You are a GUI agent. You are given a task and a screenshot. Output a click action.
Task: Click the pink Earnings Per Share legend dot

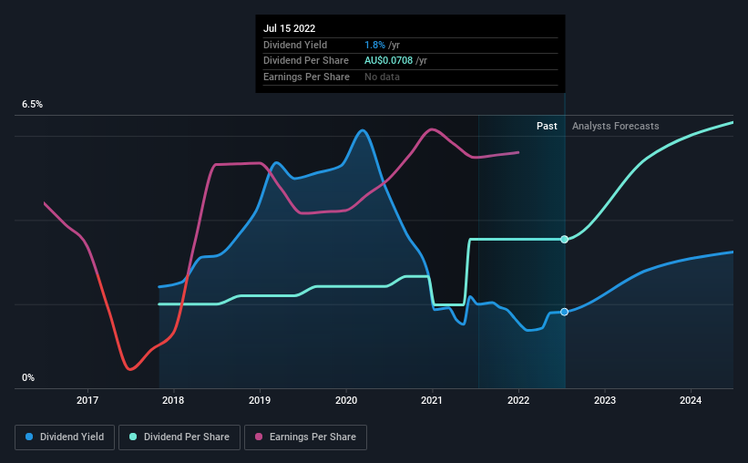(x=259, y=437)
